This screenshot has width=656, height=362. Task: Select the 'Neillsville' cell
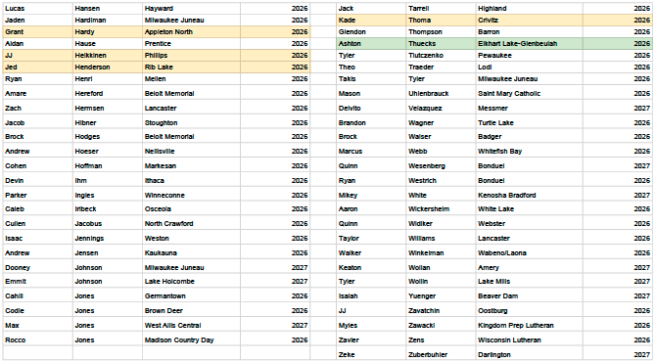click(191, 151)
